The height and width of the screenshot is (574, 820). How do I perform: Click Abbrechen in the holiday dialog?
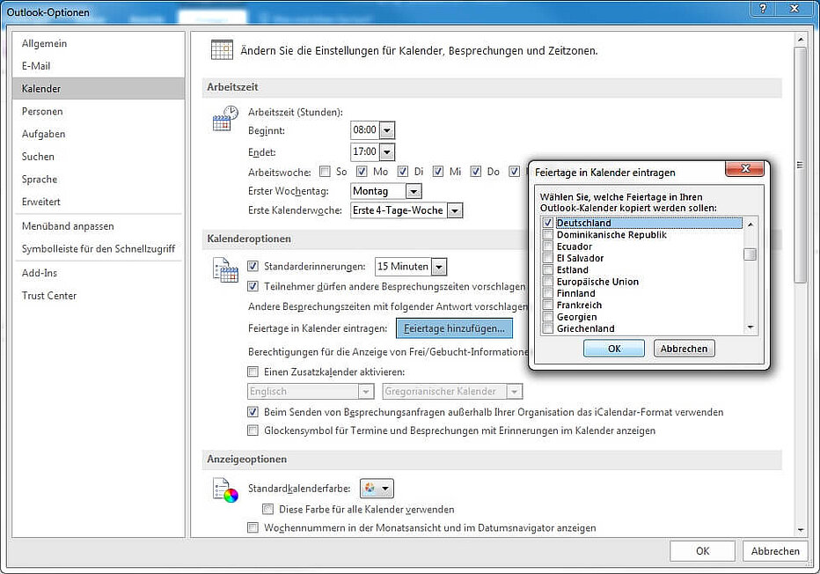[684, 349]
